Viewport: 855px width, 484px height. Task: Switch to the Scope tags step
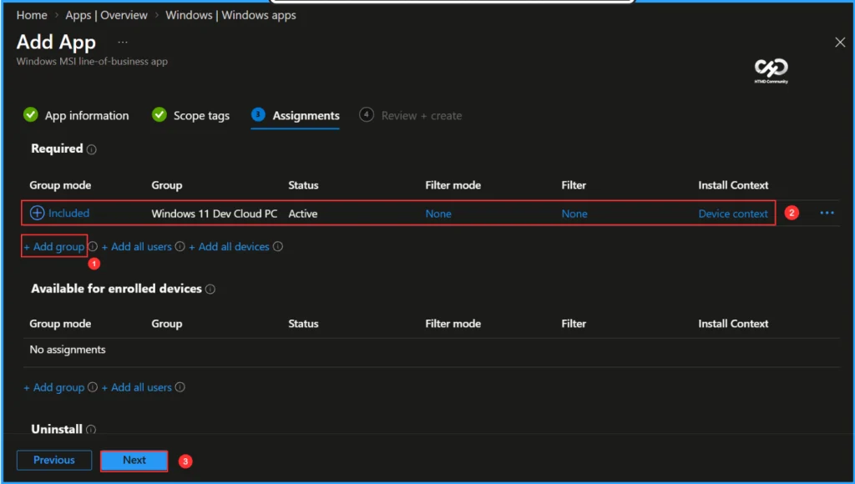(x=201, y=115)
